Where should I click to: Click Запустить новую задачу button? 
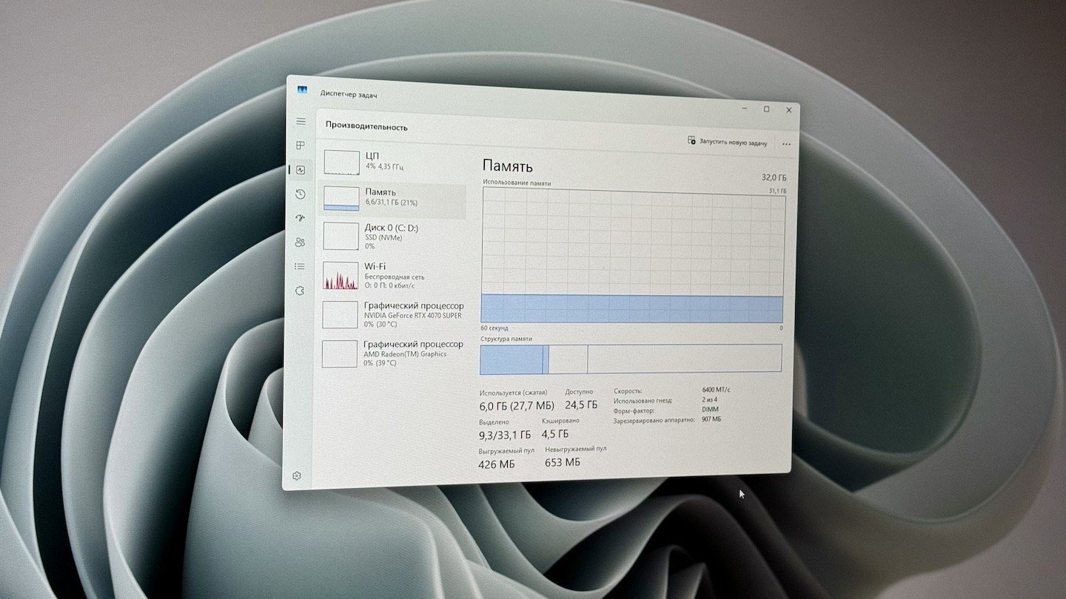click(728, 141)
